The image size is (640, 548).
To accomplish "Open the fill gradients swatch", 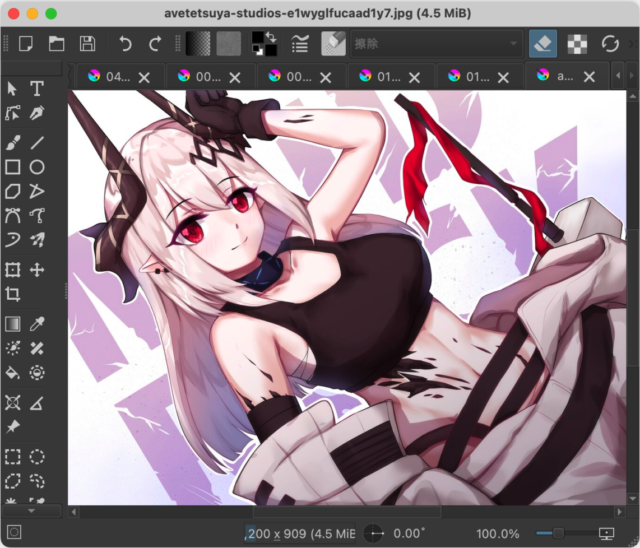I will pos(198,44).
